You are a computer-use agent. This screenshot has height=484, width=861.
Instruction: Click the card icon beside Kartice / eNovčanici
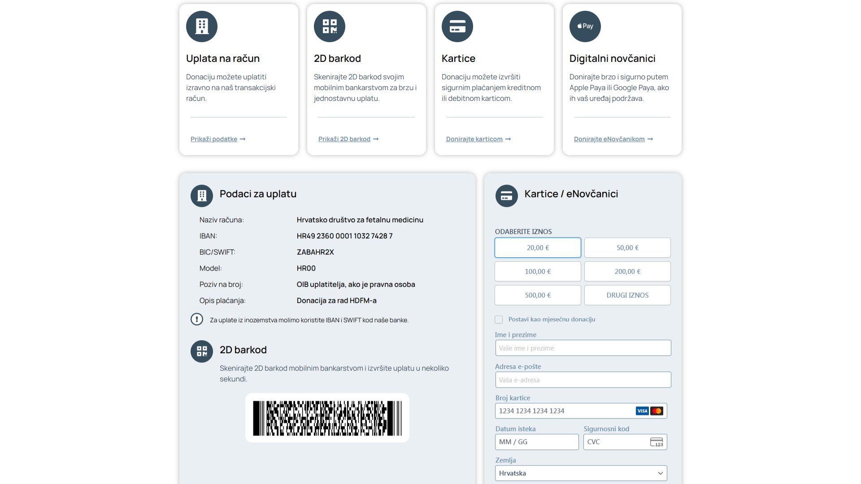[x=507, y=196]
